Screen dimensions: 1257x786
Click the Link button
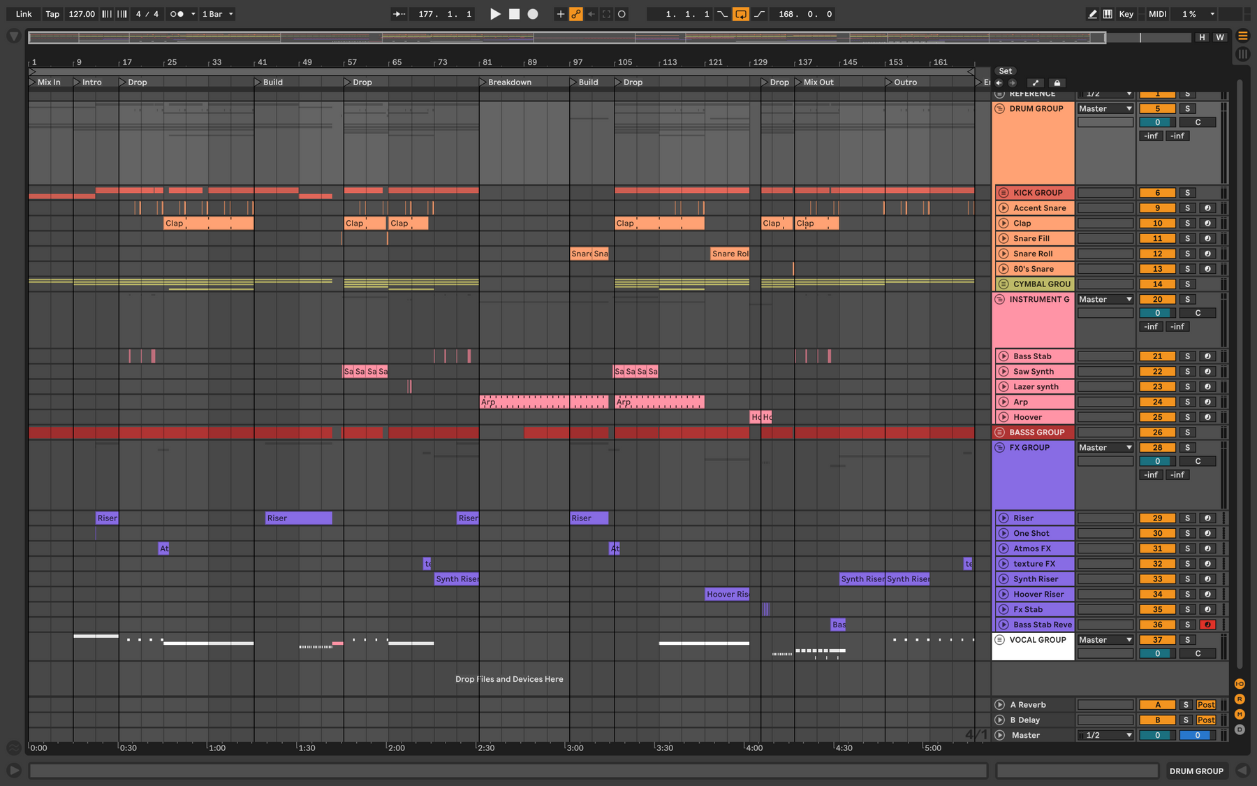[24, 14]
